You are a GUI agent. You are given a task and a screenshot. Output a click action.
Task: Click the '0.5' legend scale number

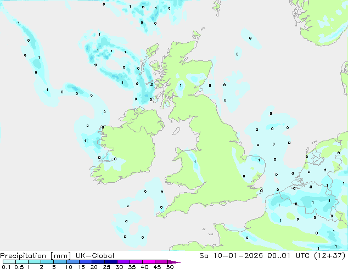click(19, 267)
